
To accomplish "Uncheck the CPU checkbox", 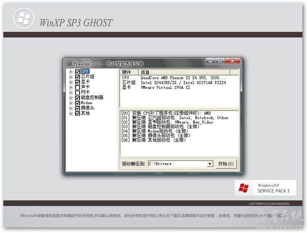I will (77, 72).
